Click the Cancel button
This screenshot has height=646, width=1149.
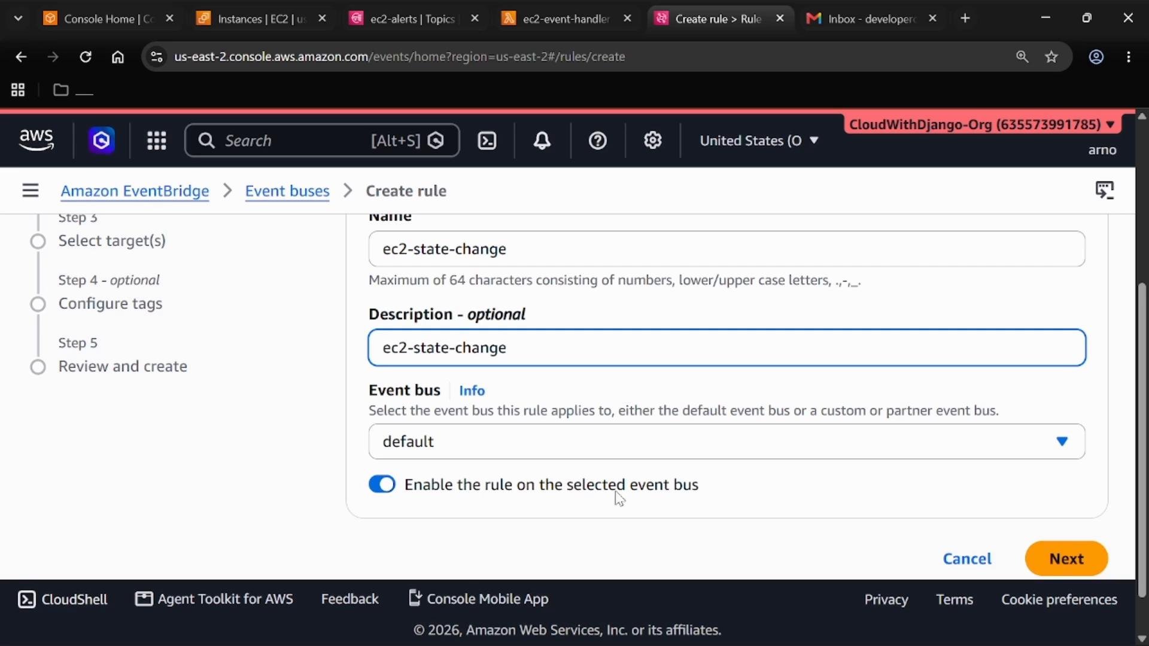[967, 559]
